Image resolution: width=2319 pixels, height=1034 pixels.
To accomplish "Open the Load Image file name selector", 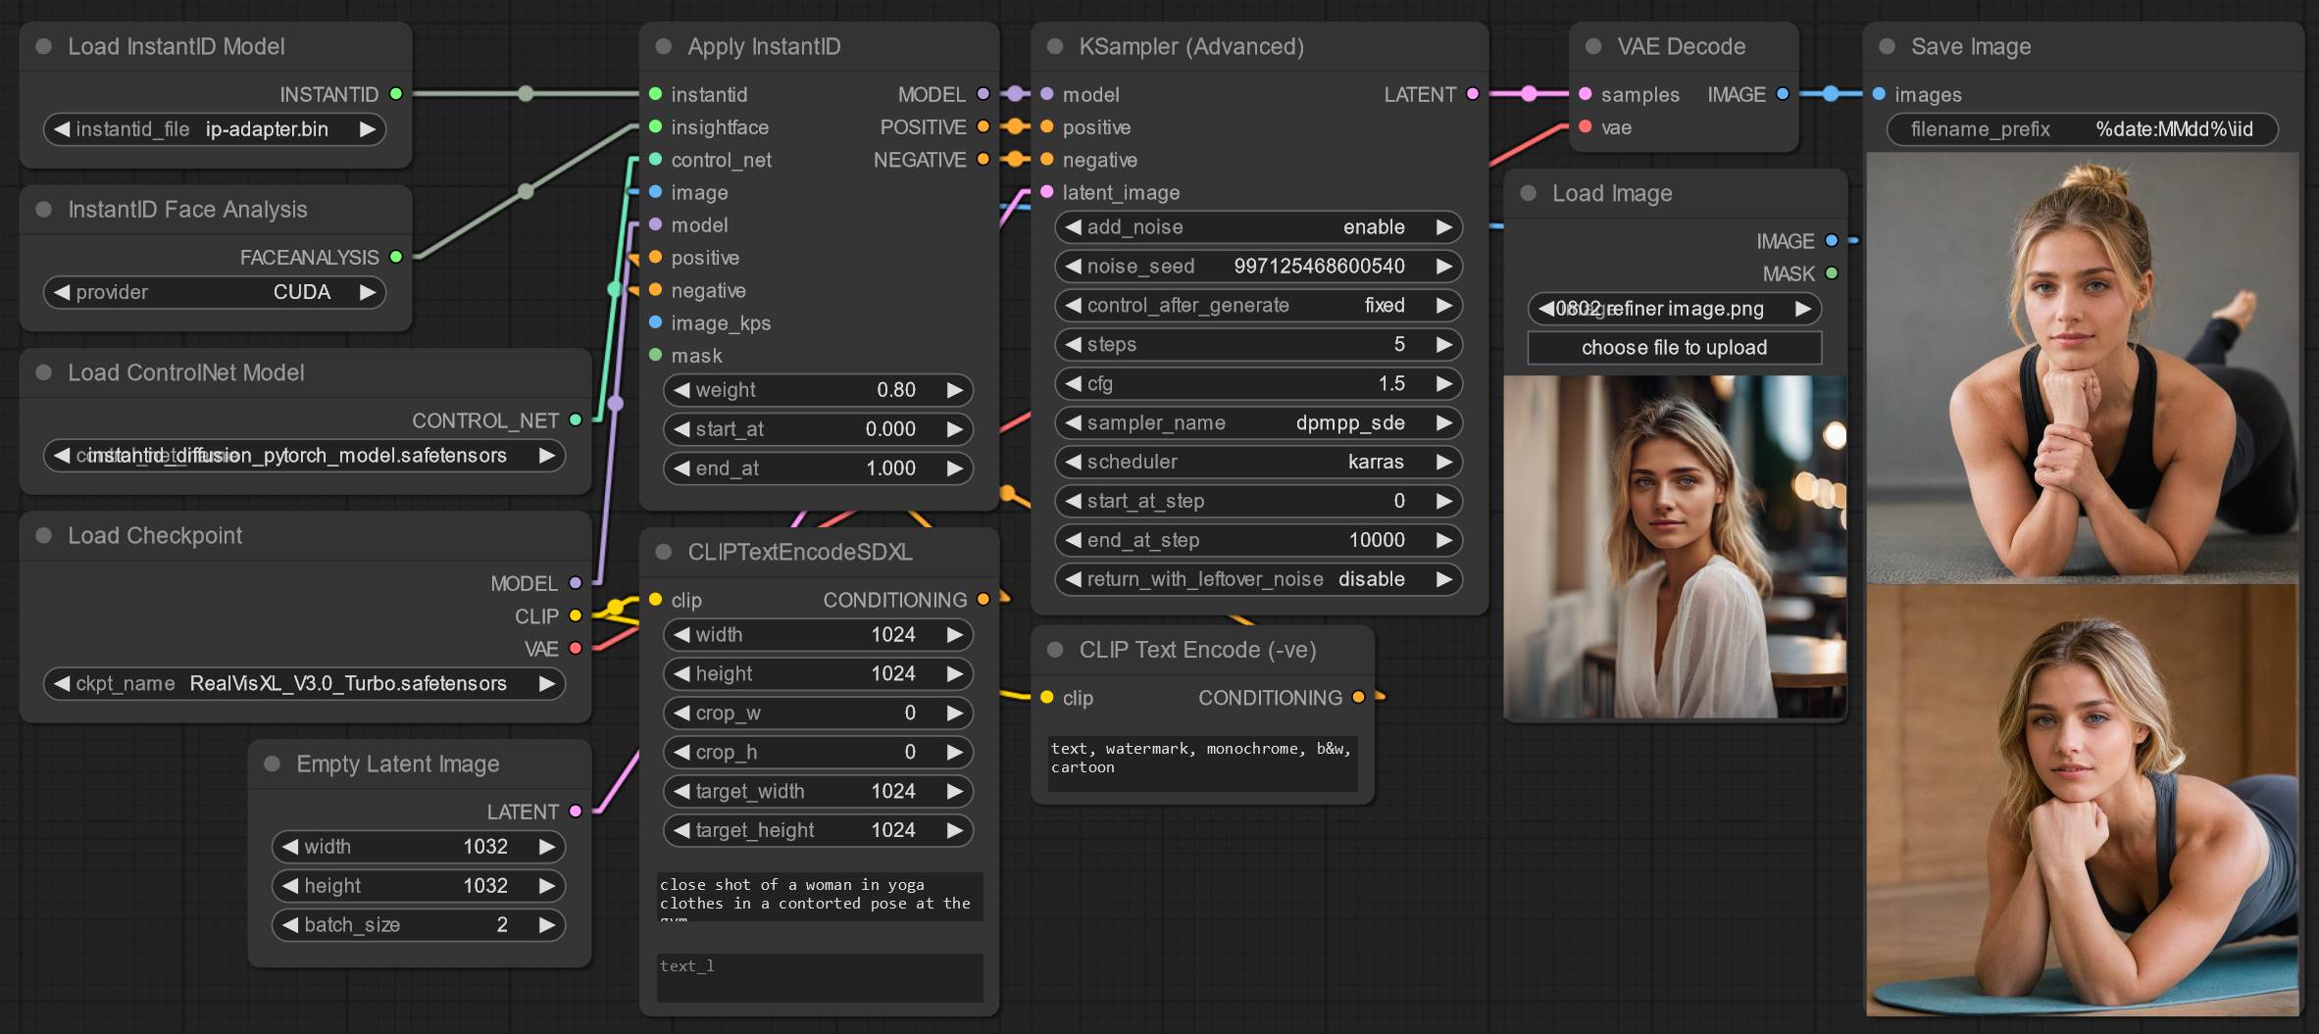I will click(x=1675, y=309).
